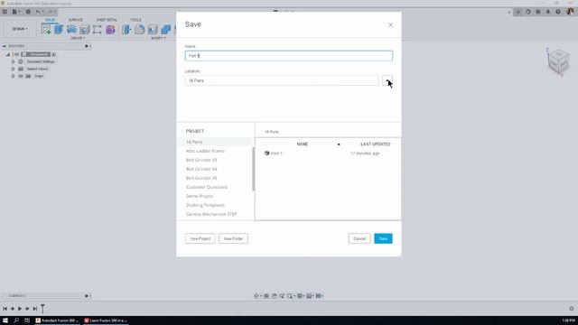The height and width of the screenshot is (325, 578).
Task: Click the taskbar search magnifier
Action: (x=16, y=320)
